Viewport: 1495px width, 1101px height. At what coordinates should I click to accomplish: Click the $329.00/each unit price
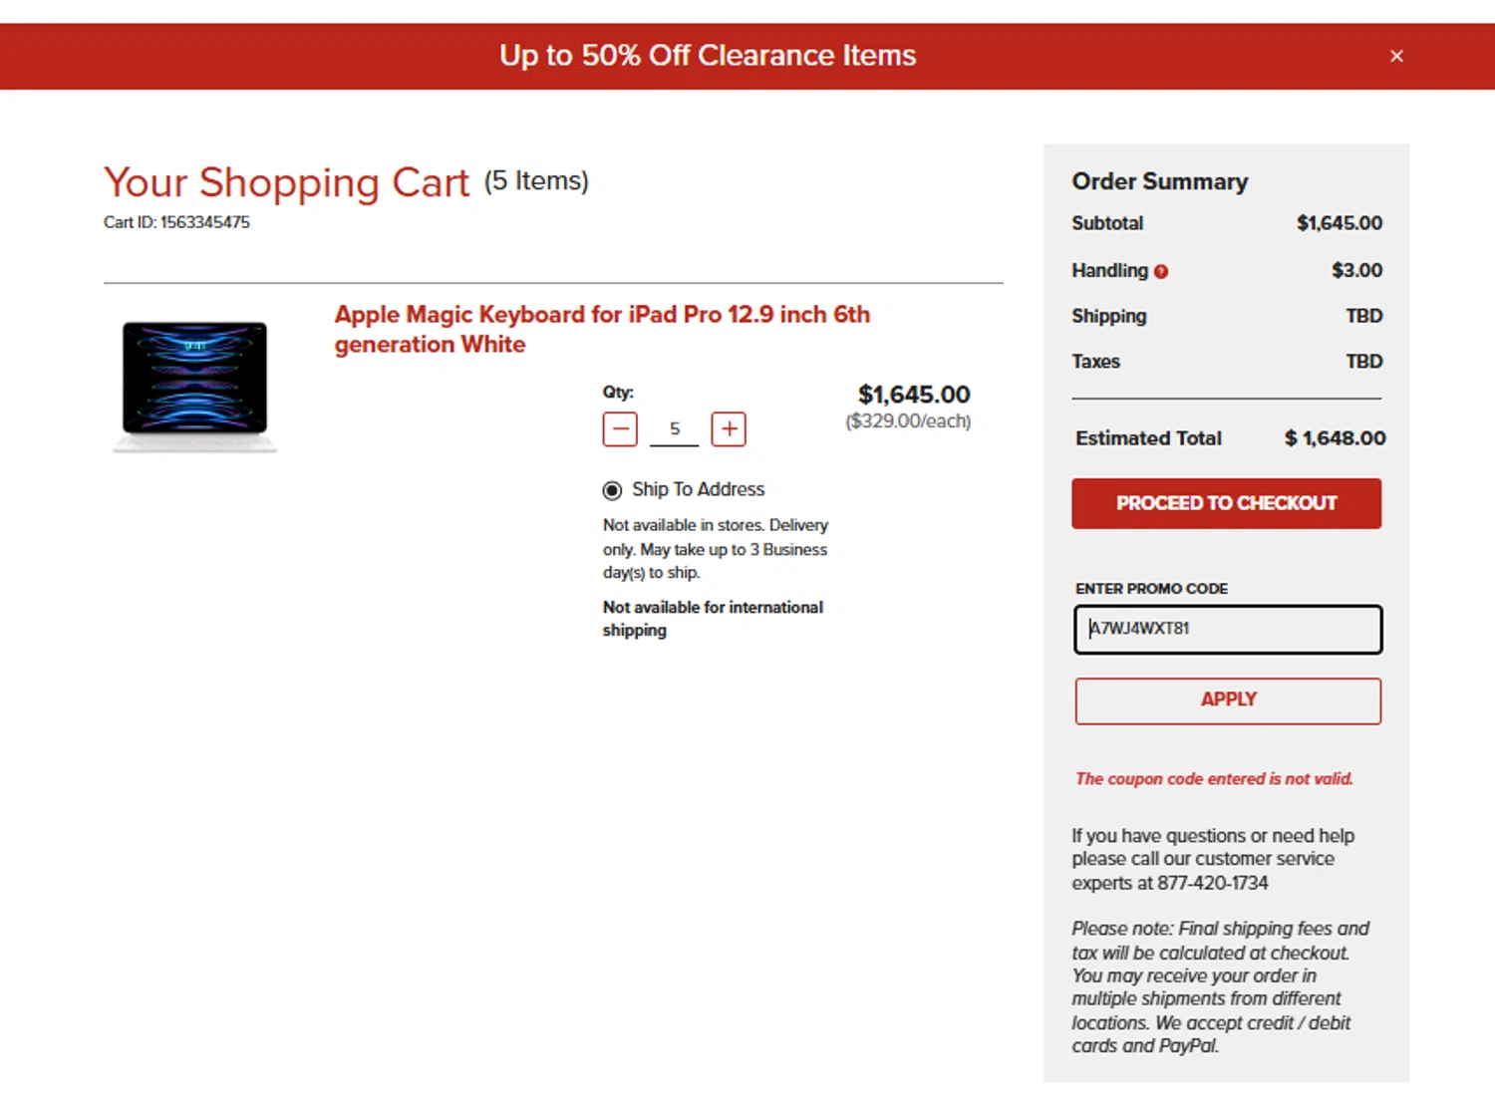[x=908, y=421]
